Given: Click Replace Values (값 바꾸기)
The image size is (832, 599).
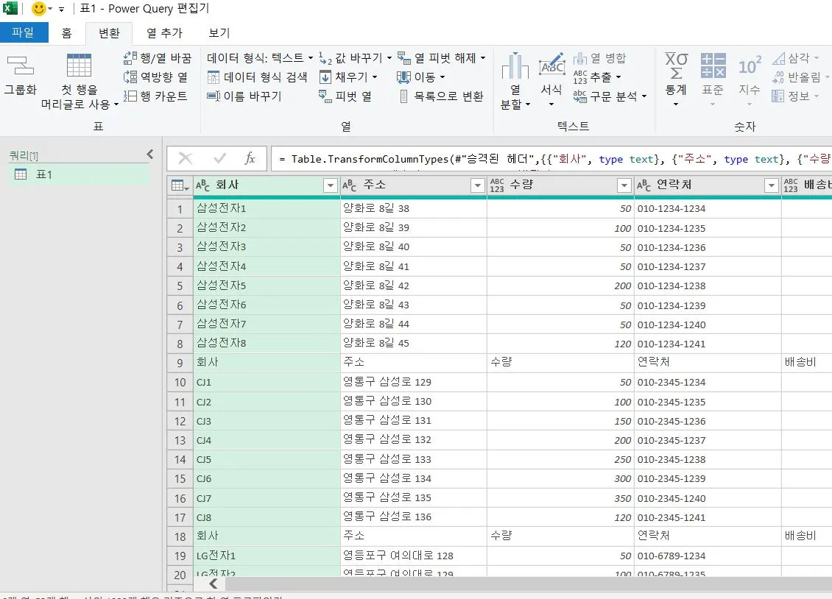Looking at the screenshot, I should (x=355, y=58).
